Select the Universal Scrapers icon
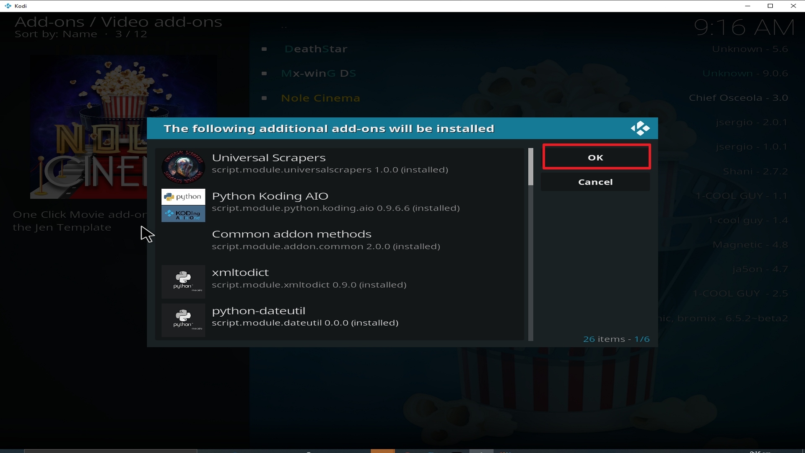This screenshot has width=805, height=453. tap(183, 167)
